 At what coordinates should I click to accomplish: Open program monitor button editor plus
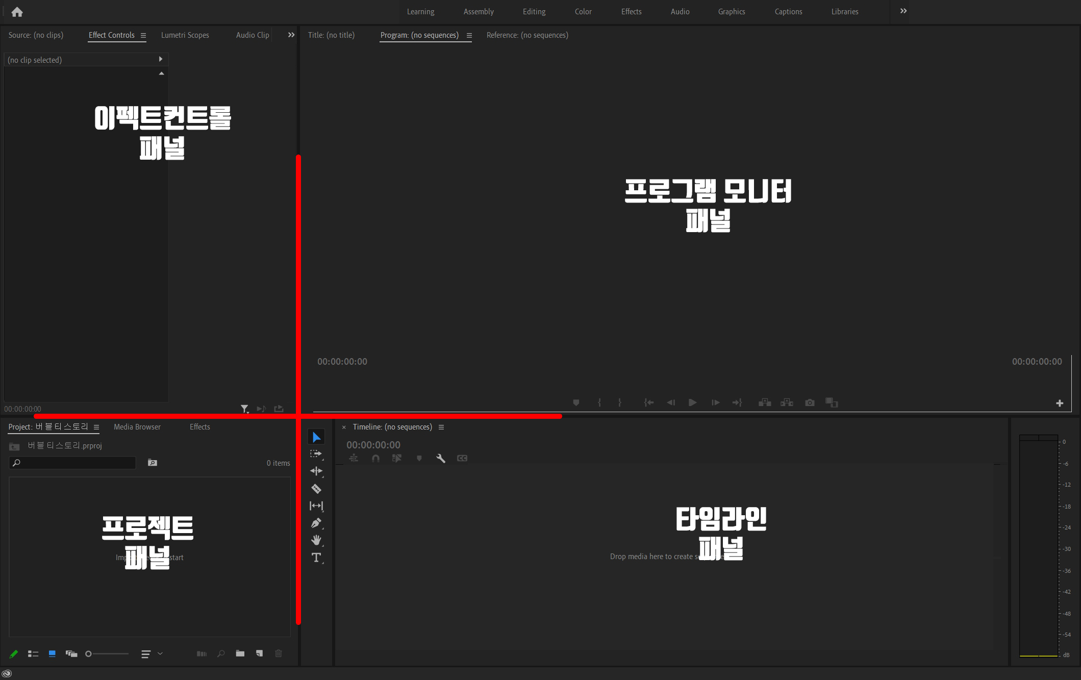pyautogui.click(x=1060, y=403)
